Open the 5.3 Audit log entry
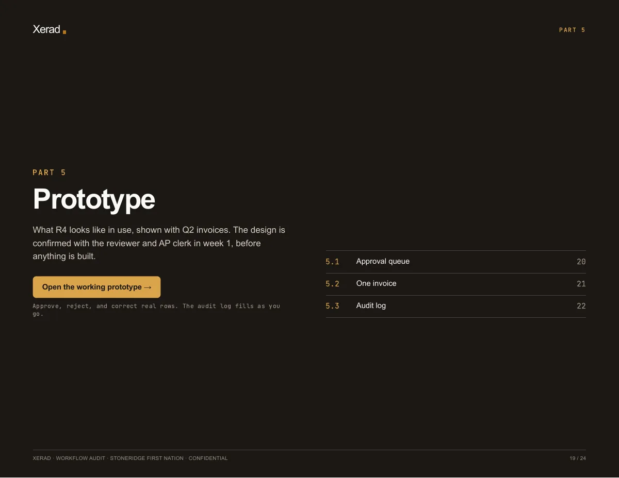Image resolution: width=619 pixels, height=478 pixels. (x=455, y=306)
